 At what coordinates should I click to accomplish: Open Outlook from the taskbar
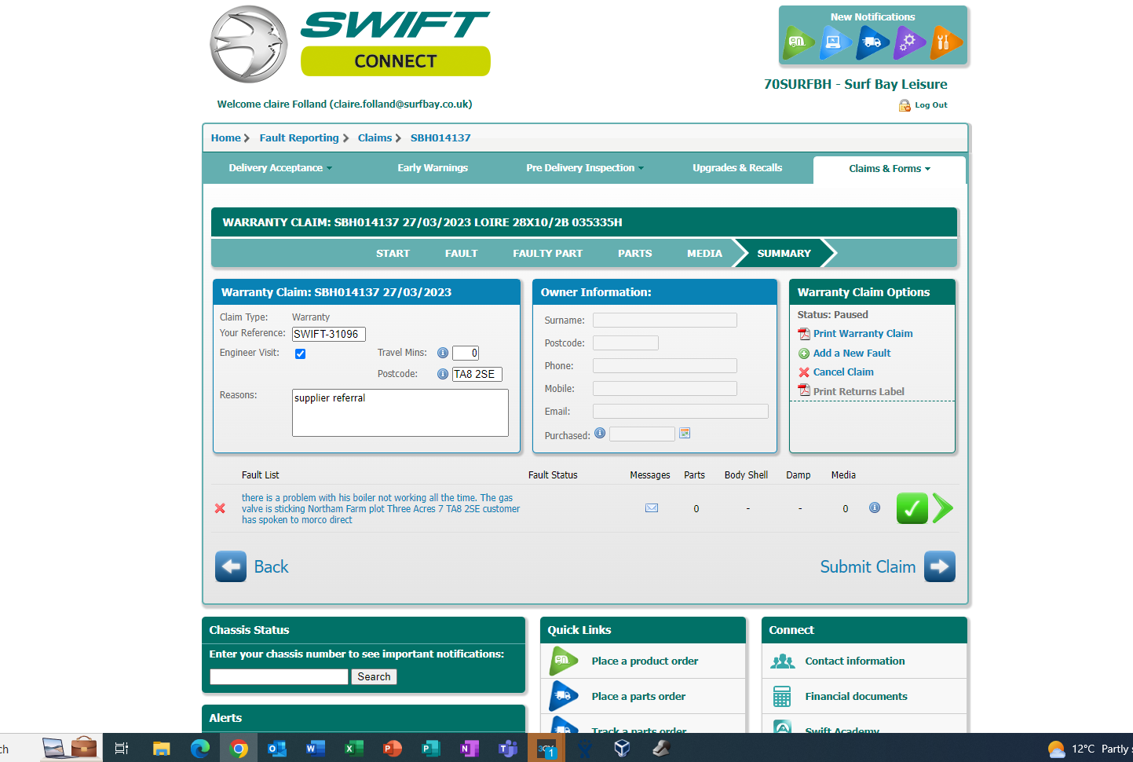pos(277,749)
